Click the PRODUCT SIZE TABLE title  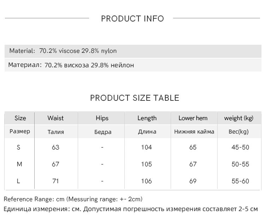[135, 98]
